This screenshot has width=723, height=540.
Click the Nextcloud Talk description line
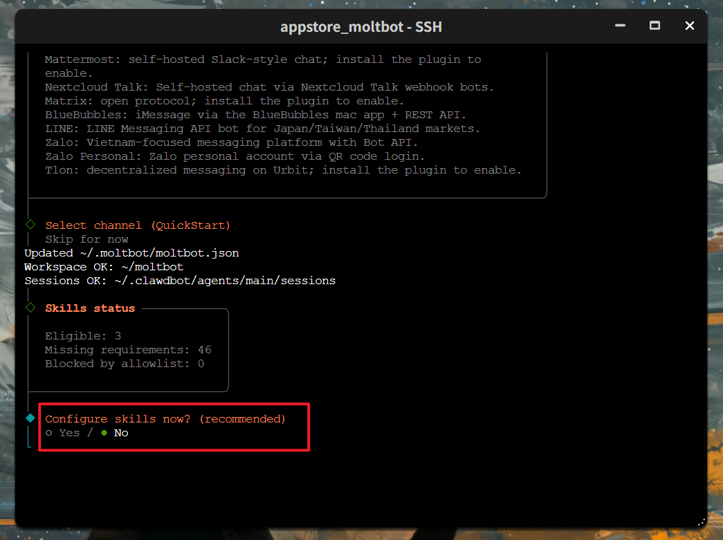pyautogui.click(x=269, y=87)
